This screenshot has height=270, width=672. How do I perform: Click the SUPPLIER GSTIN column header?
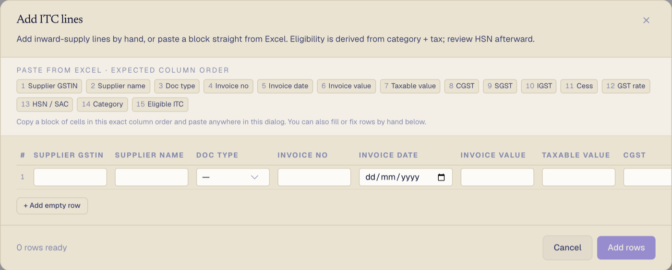(69, 155)
